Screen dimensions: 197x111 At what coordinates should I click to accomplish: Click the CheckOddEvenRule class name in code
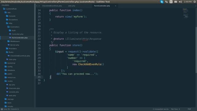90,64
